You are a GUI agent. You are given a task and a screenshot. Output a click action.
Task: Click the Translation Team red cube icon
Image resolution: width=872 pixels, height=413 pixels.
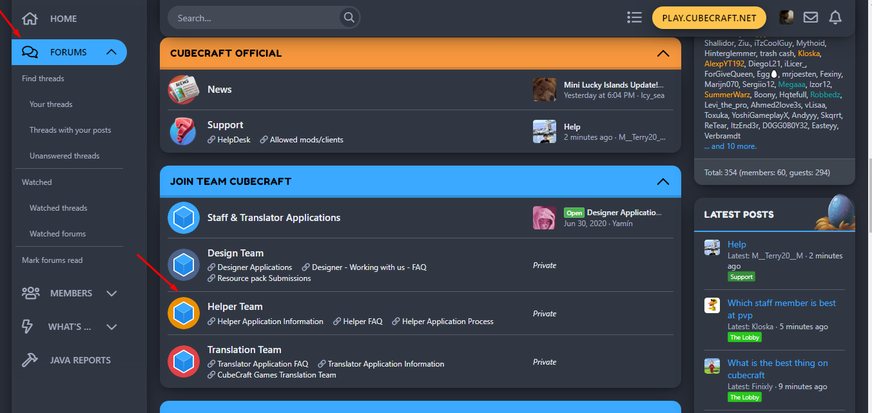pyautogui.click(x=184, y=361)
